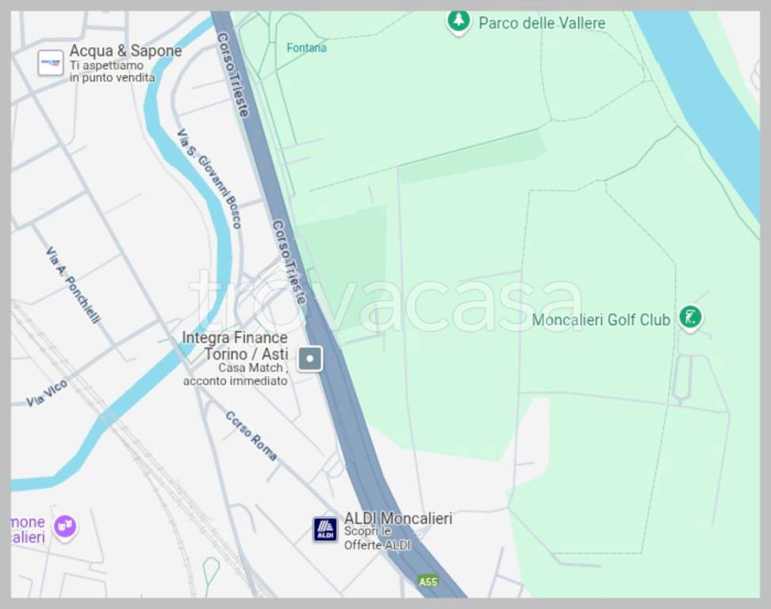Viewport: 771px width, 609px height.
Task: Click the ALDI Moncalieri text label
Action: (397, 518)
